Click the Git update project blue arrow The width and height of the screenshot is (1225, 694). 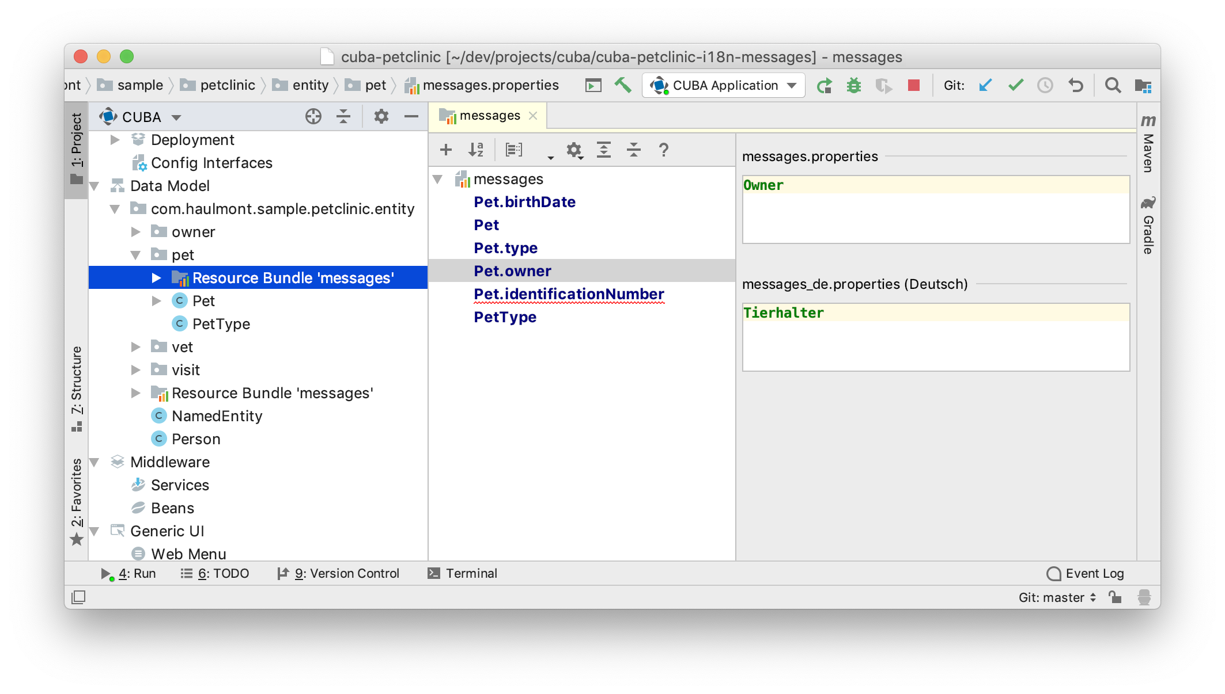pos(985,86)
